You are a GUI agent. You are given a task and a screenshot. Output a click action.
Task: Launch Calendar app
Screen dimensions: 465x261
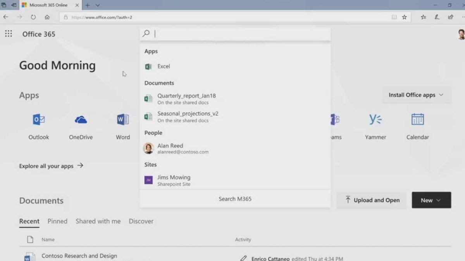418,126
